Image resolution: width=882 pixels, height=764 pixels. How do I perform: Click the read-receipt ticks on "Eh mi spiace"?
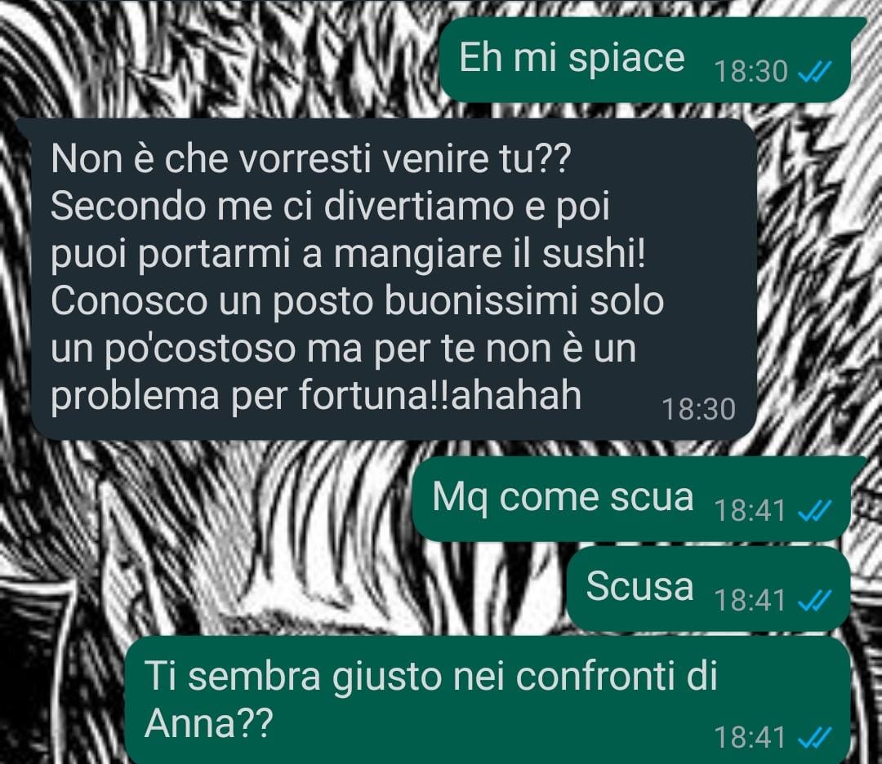[x=814, y=72]
